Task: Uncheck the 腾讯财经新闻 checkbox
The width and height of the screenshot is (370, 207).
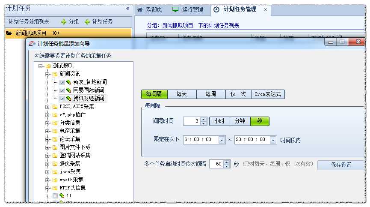Action: 62,99
